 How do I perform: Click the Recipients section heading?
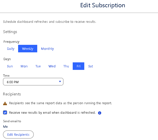point(12,94)
